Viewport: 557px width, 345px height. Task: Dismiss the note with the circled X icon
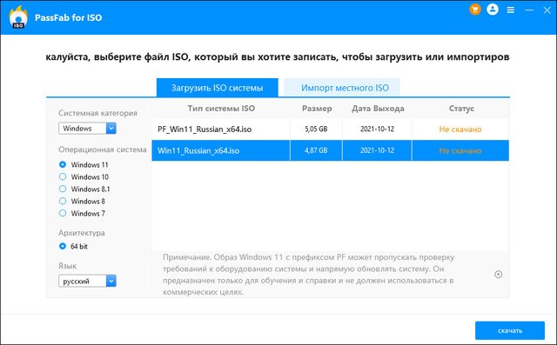coord(499,274)
